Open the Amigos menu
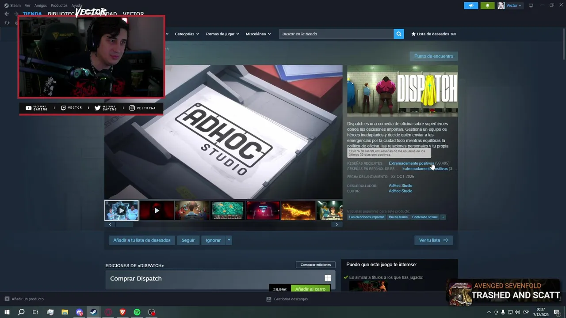 click(41, 5)
